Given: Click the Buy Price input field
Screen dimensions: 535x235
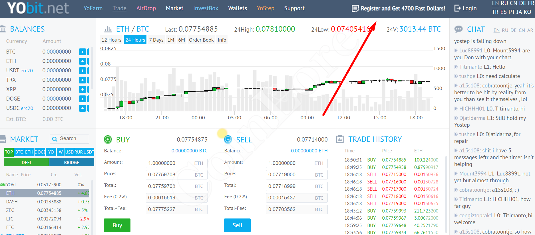Looking at the screenshot, I should (x=177, y=175).
